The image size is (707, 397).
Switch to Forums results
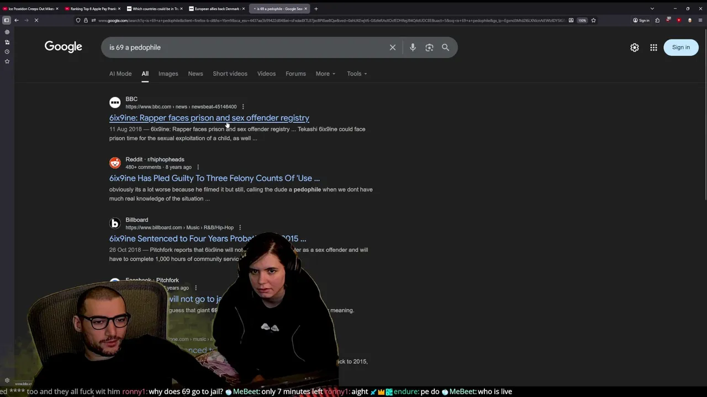296,74
